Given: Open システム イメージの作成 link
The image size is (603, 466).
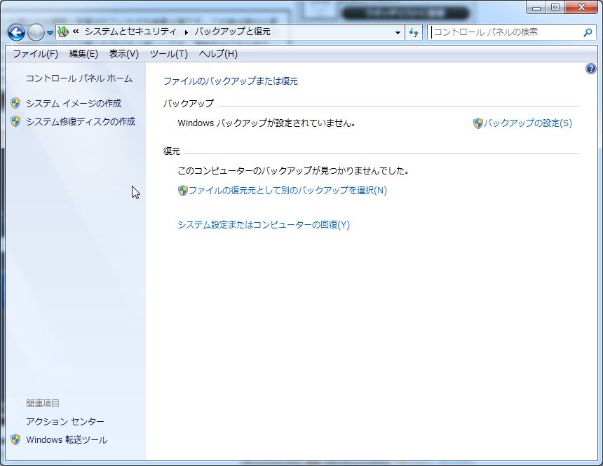Looking at the screenshot, I should tap(74, 104).
